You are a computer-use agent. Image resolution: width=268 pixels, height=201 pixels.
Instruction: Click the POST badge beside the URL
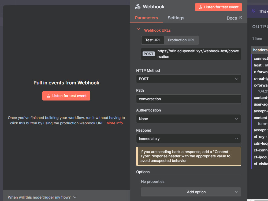point(148,54)
